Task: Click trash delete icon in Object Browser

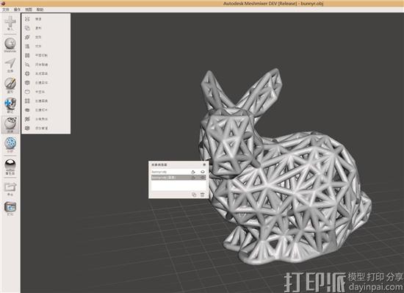Action: (x=203, y=195)
